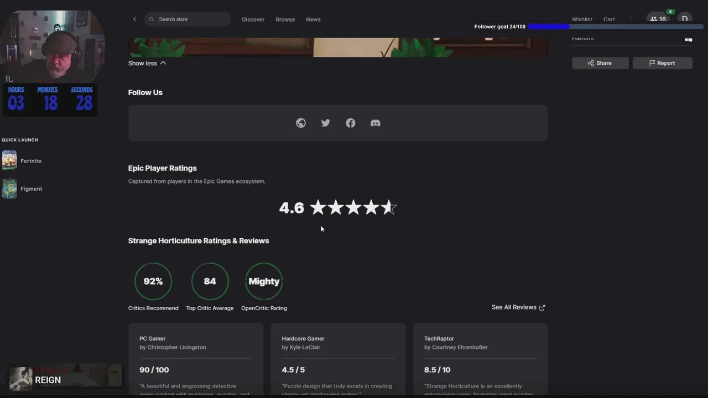This screenshot has width=708, height=398.
Task: Open the Twitter social link icon
Action: click(x=326, y=123)
